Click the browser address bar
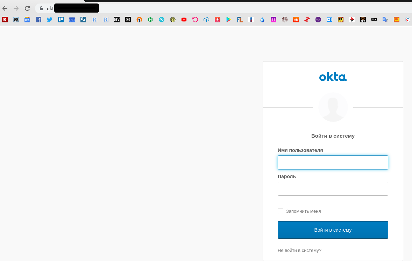The image size is (412, 261). [223, 8]
